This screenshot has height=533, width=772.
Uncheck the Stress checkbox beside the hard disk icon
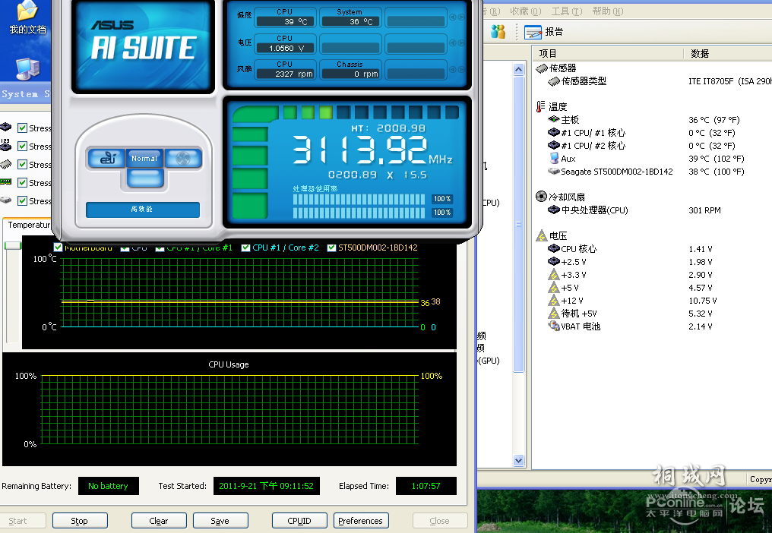(x=22, y=200)
